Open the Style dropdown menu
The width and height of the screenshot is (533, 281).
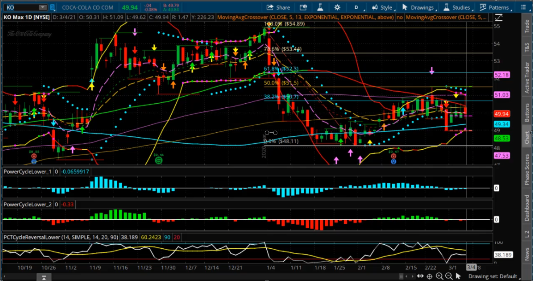384,7
